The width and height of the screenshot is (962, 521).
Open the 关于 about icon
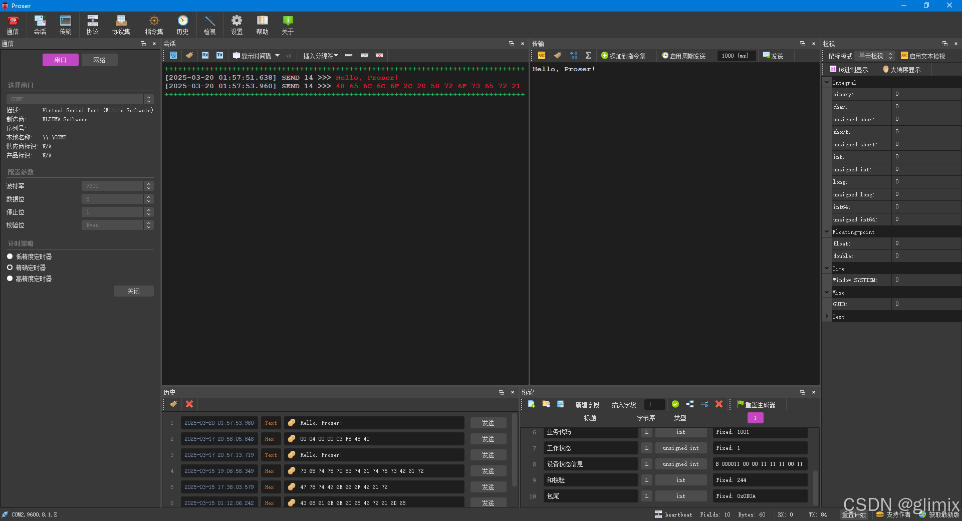click(288, 25)
